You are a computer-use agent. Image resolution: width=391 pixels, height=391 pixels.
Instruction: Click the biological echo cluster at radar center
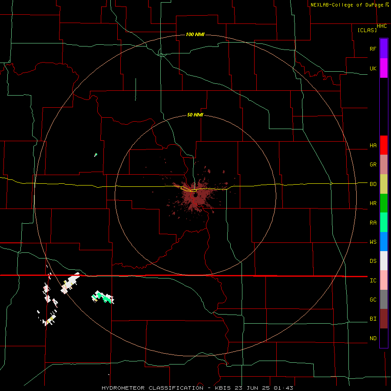point(196,196)
